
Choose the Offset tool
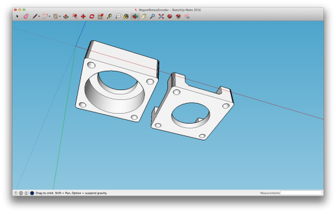click(x=74, y=17)
